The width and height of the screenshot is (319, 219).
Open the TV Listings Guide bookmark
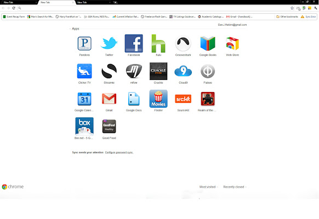183,16
